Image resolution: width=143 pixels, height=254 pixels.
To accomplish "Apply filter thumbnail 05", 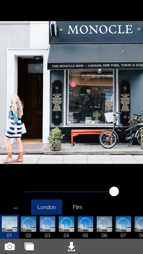I will (x=85, y=227).
